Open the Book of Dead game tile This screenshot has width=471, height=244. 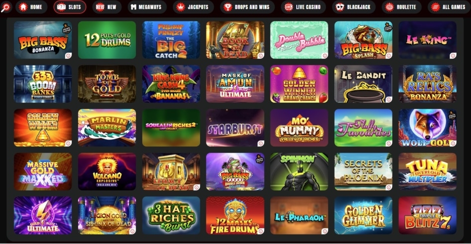pos(235,40)
